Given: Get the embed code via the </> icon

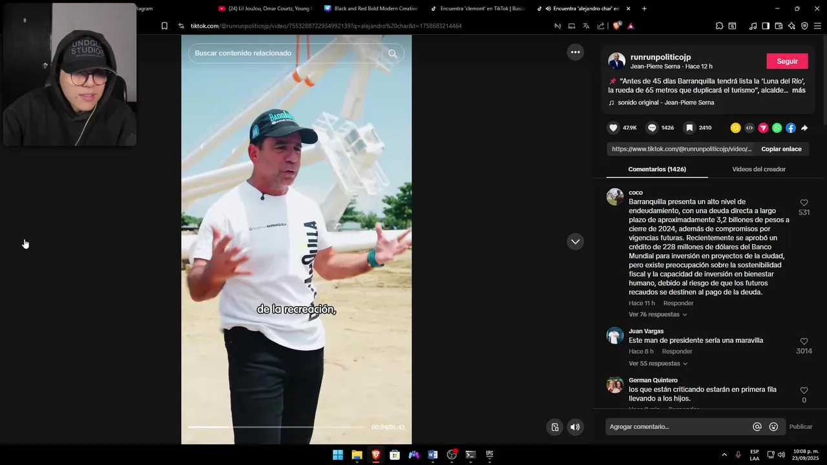Looking at the screenshot, I should coord(749,128).
